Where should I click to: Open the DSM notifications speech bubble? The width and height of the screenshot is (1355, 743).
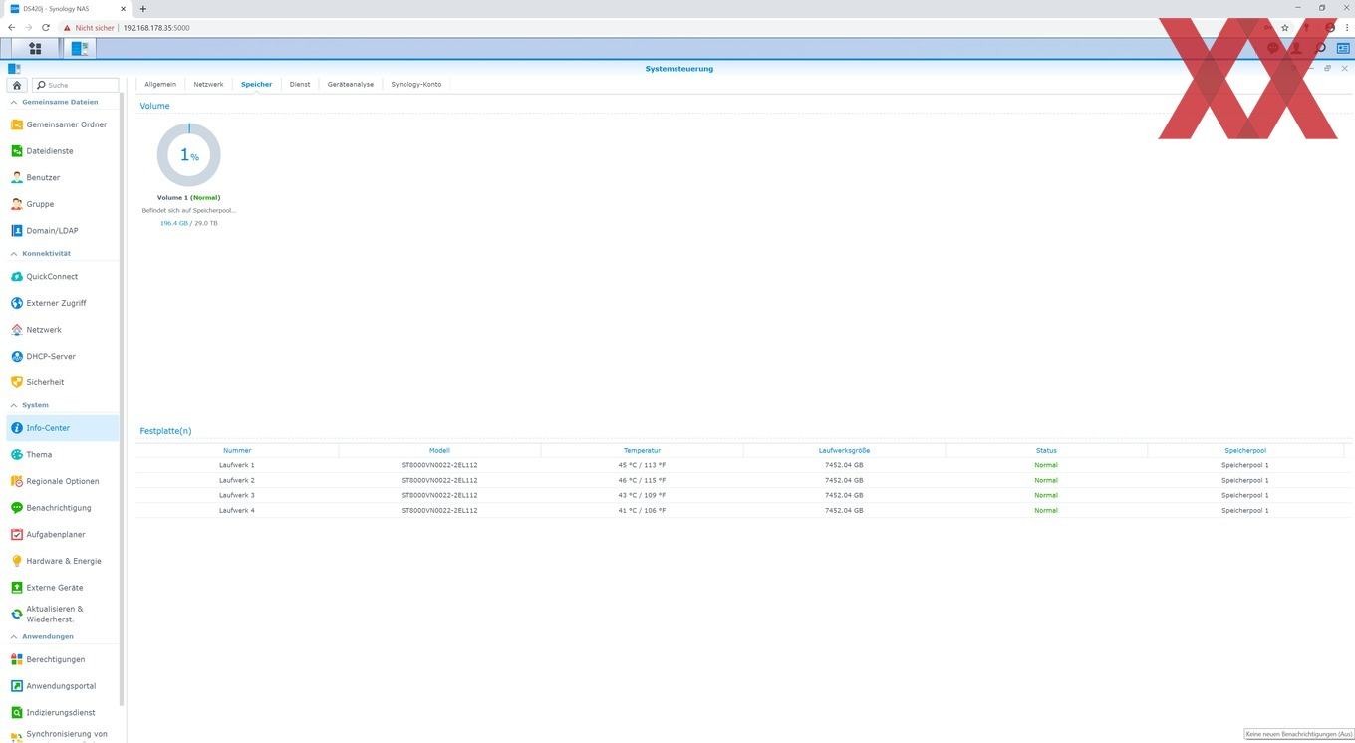tap(1273, 48)
